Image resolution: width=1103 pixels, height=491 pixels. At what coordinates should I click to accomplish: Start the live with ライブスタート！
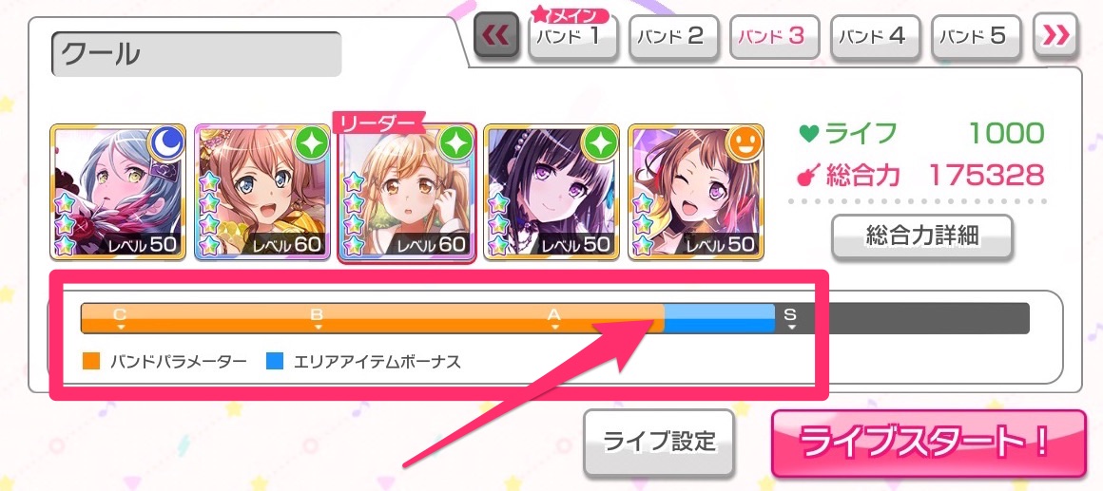[x=929, y=443]
